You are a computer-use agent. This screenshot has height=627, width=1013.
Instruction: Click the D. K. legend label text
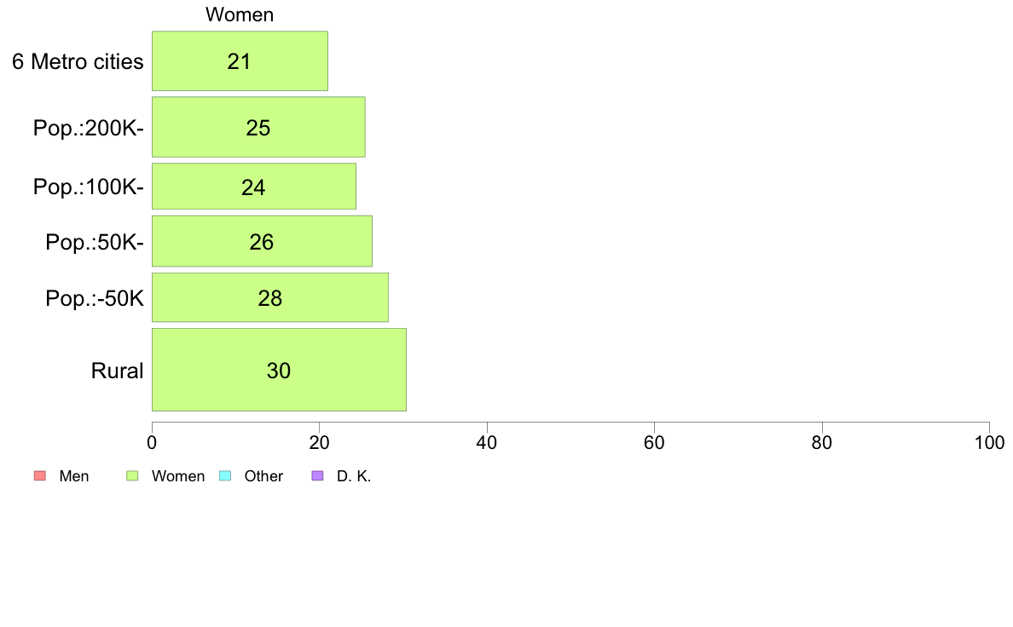(354, 476)
